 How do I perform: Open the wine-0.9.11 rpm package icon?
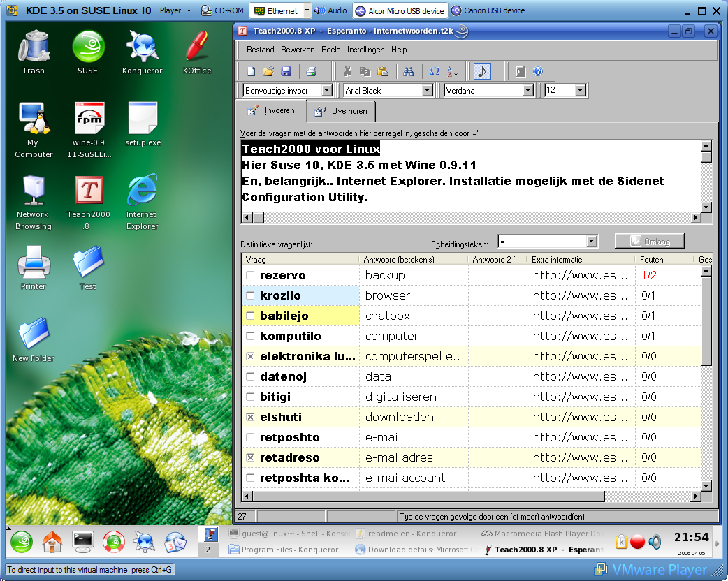[89, 131]
